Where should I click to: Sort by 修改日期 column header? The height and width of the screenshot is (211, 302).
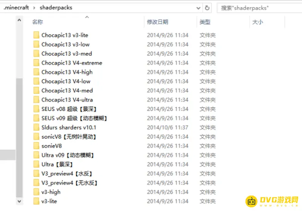tap(157, 22)
